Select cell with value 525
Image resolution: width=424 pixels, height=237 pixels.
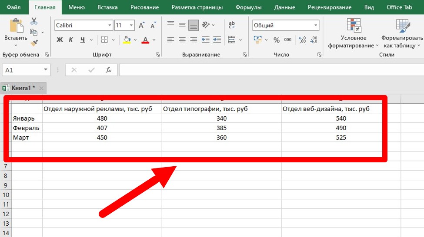coord(341,138)
